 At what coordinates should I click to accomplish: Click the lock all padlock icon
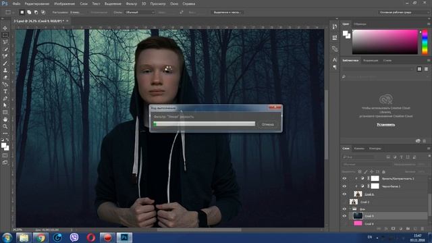point(384,171)
